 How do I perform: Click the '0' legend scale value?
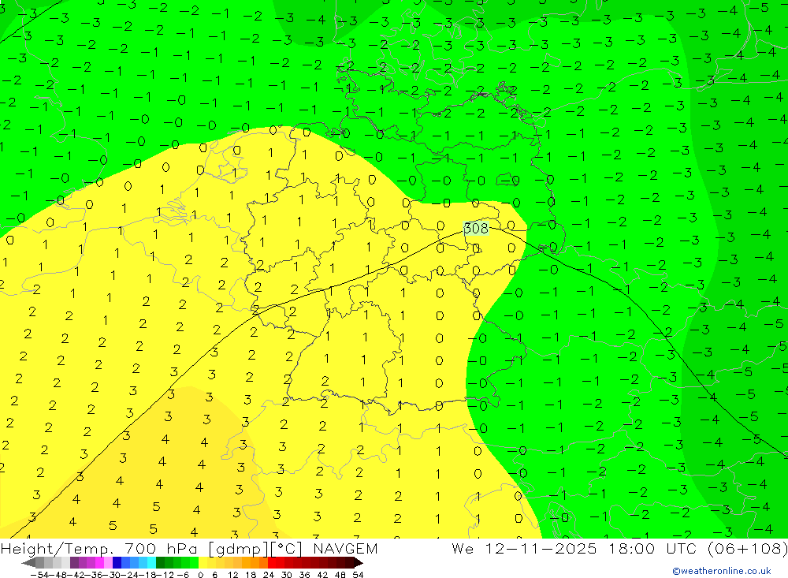point(200,575)
